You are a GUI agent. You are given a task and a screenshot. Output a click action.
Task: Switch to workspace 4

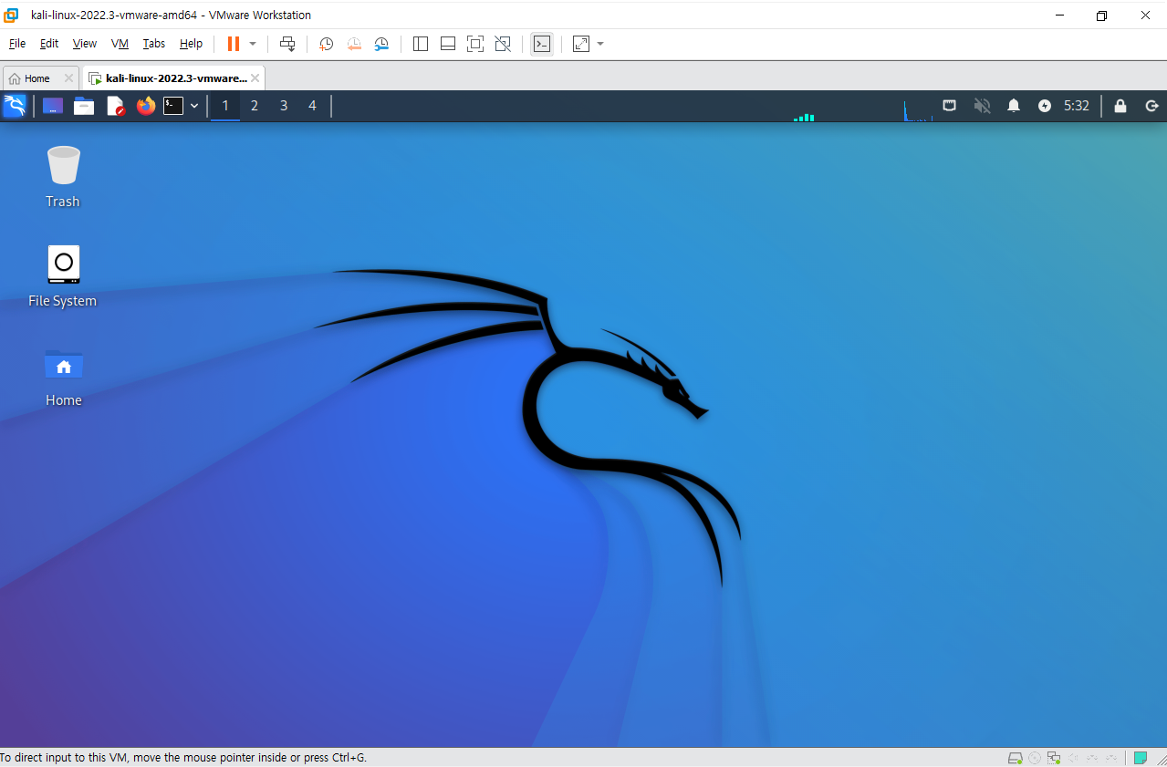(x=312, y=106)
